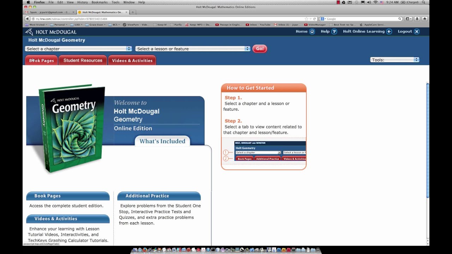
Task: Click the What's Included tab label
Action: point(162,141)
